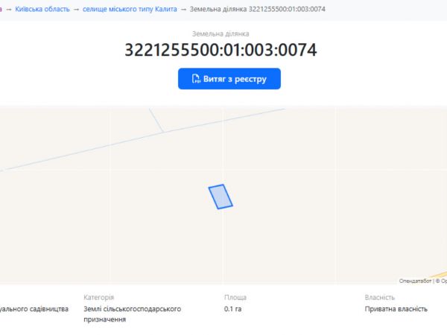The image size is (447, 335).
Task: Select the blue land parcel polygon on the map
Action: click(220, 197)
